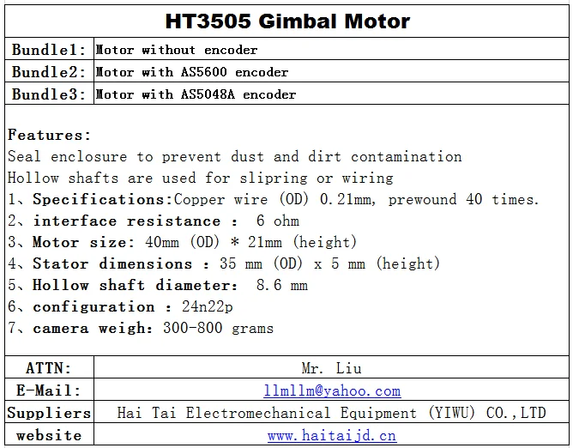Click the 'Mr. Liu' cell
Screen dimensions: 573x448
tap(331, 367)
